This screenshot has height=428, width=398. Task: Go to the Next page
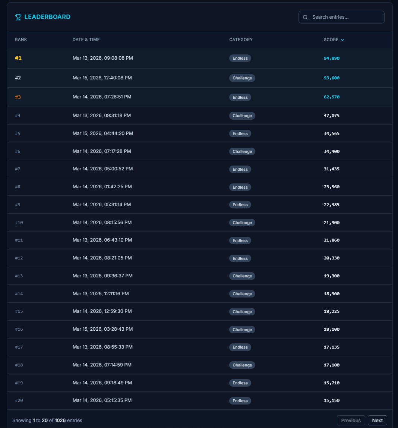(377, 421)
